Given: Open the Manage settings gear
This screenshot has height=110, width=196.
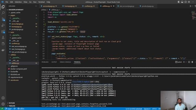Looking at the screenshot, I should (3, 104).
